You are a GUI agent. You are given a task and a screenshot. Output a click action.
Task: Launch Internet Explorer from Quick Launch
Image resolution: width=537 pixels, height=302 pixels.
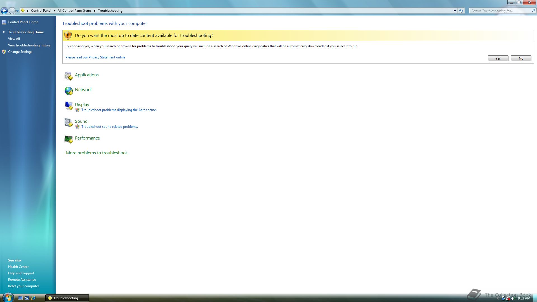point(33,298)
